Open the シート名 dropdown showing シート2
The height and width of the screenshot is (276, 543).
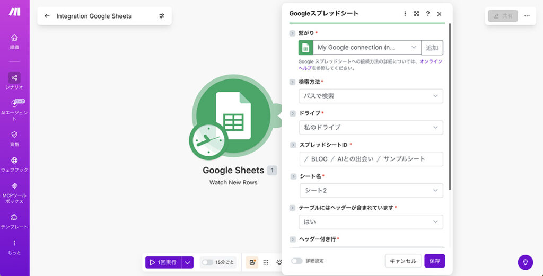[371, 190]
